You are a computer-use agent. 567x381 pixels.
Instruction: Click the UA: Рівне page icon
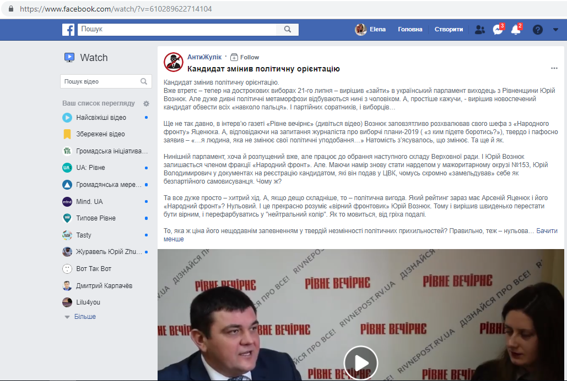click(x=67, y=168)
